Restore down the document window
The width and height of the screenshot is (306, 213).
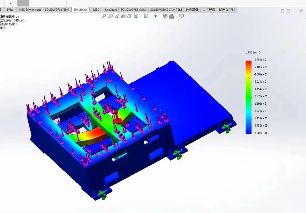point(301,11)
